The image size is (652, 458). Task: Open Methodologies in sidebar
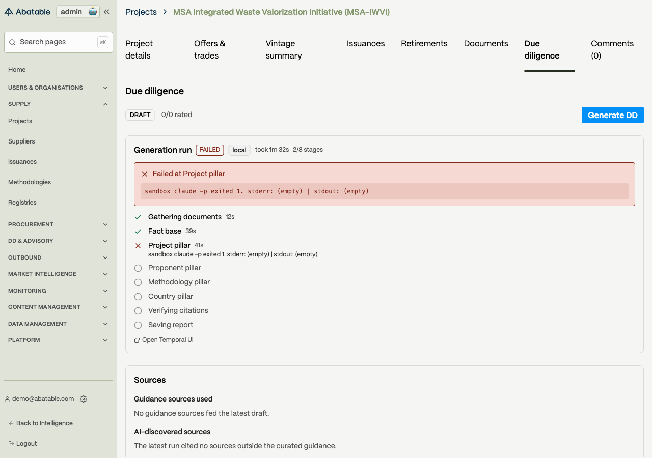[30, 182]
